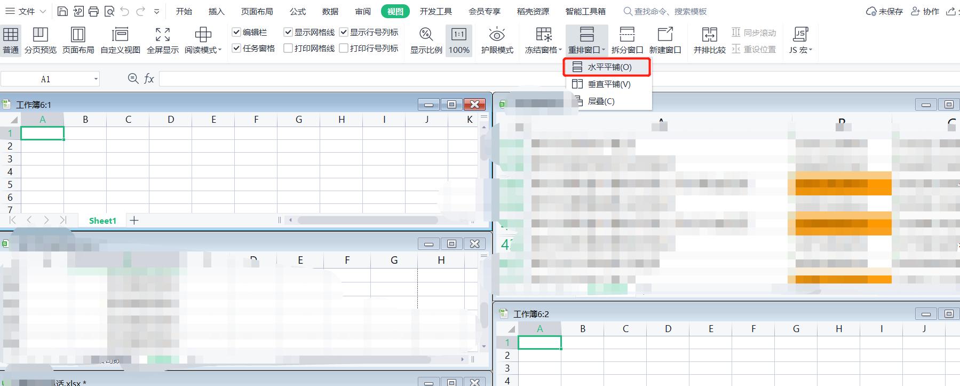Open the 数据 ribbon tab
Screen dimensions: 960x386
(330, 11)
